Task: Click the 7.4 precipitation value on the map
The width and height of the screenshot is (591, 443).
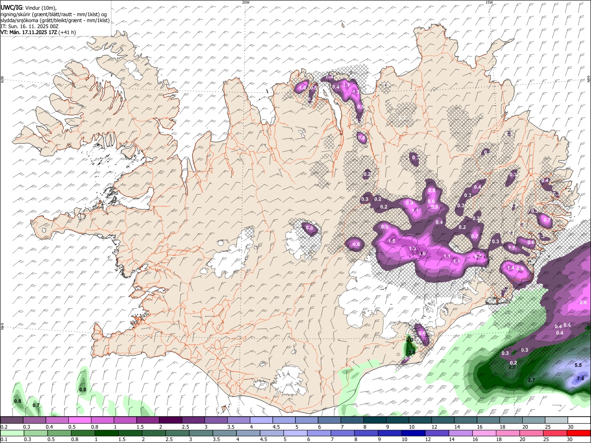Action: coord(580,379)
